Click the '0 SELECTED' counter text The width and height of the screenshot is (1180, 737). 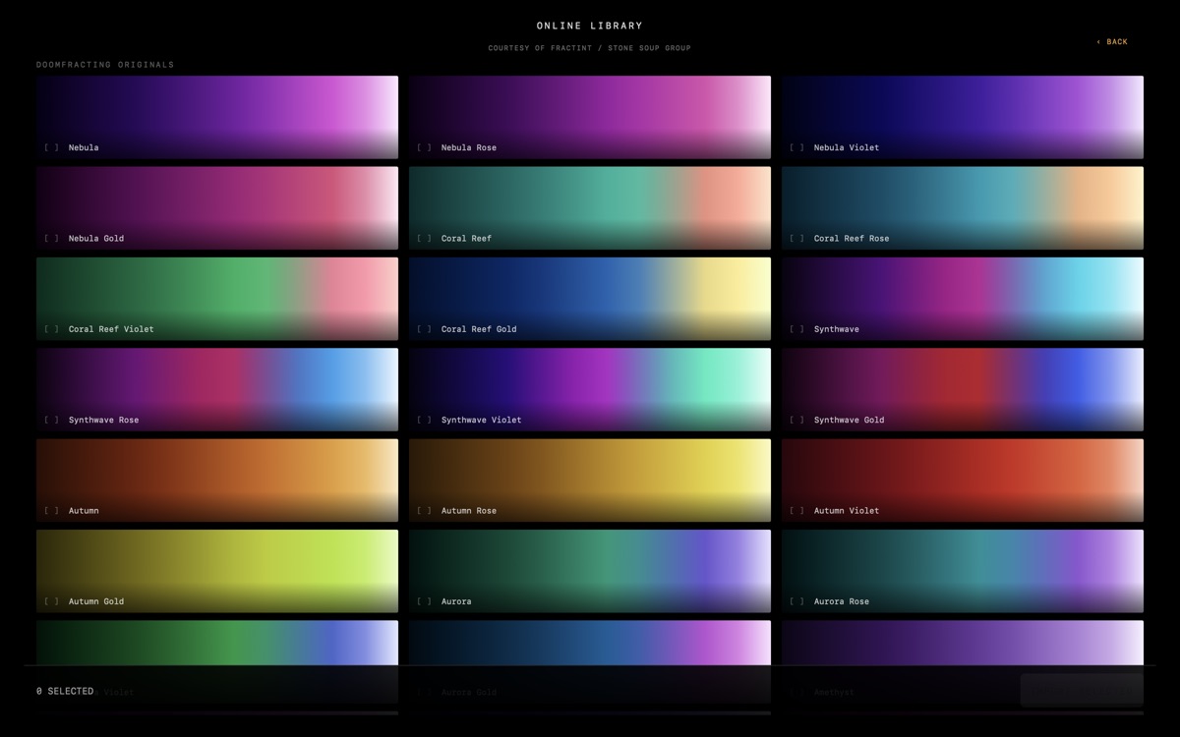pos(65,691)
